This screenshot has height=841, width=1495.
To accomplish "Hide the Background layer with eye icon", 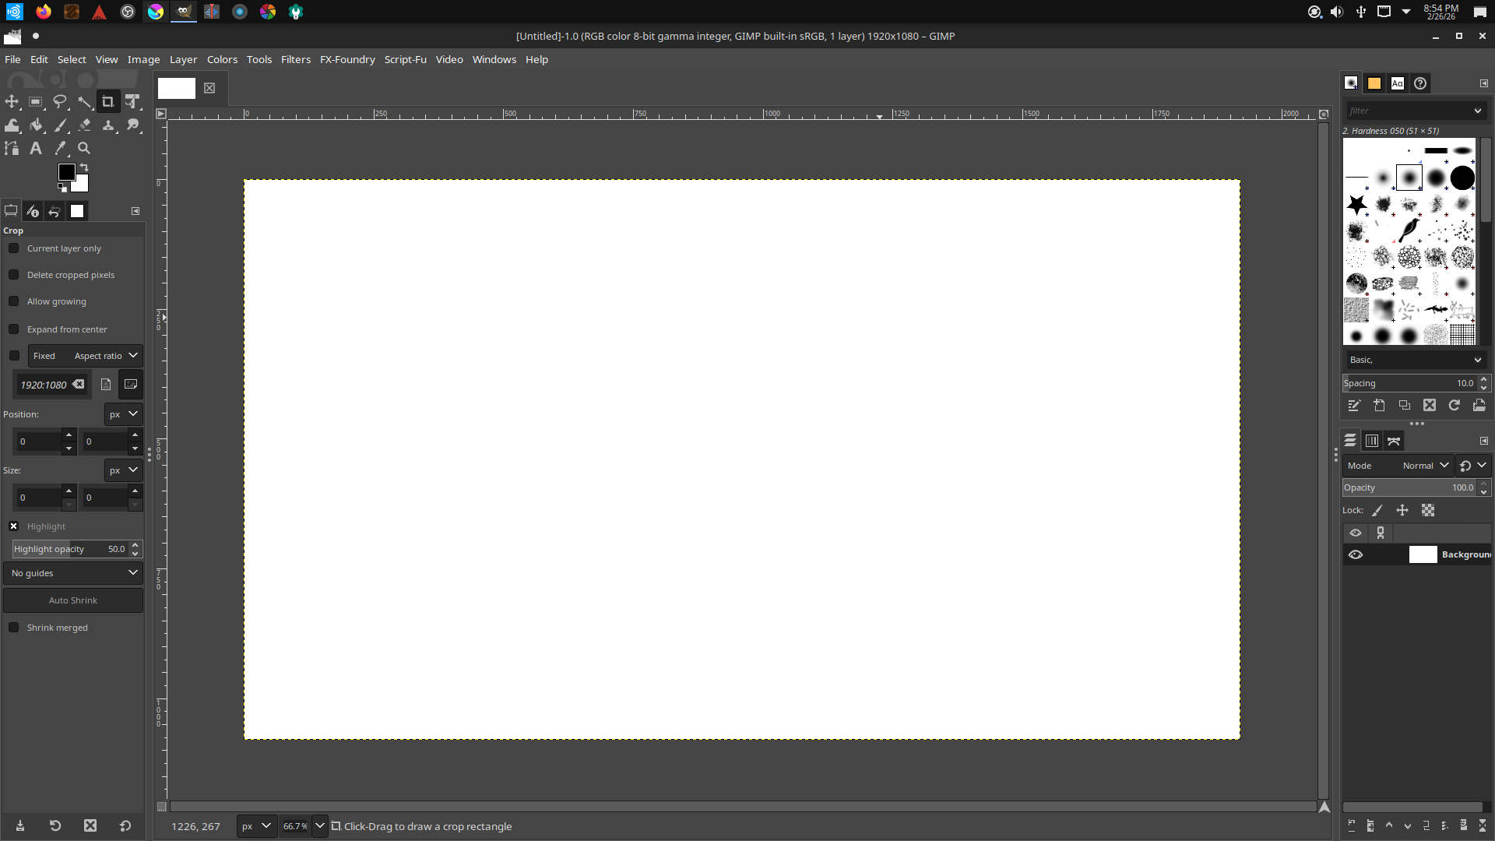I will pyautogui.click(x=1356, y=554).
